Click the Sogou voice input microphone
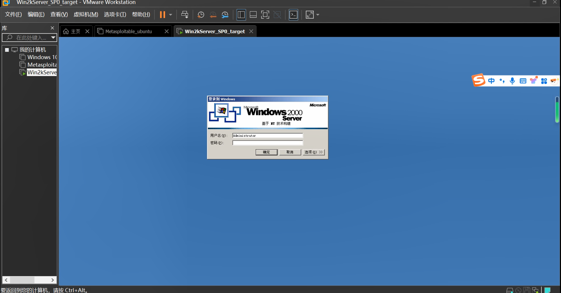561x293 pixels. (512, 81)
